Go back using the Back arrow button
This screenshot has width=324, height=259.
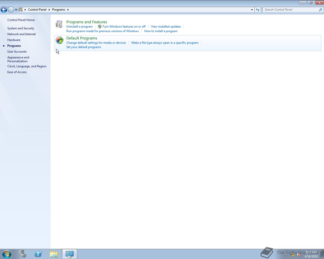4,10
